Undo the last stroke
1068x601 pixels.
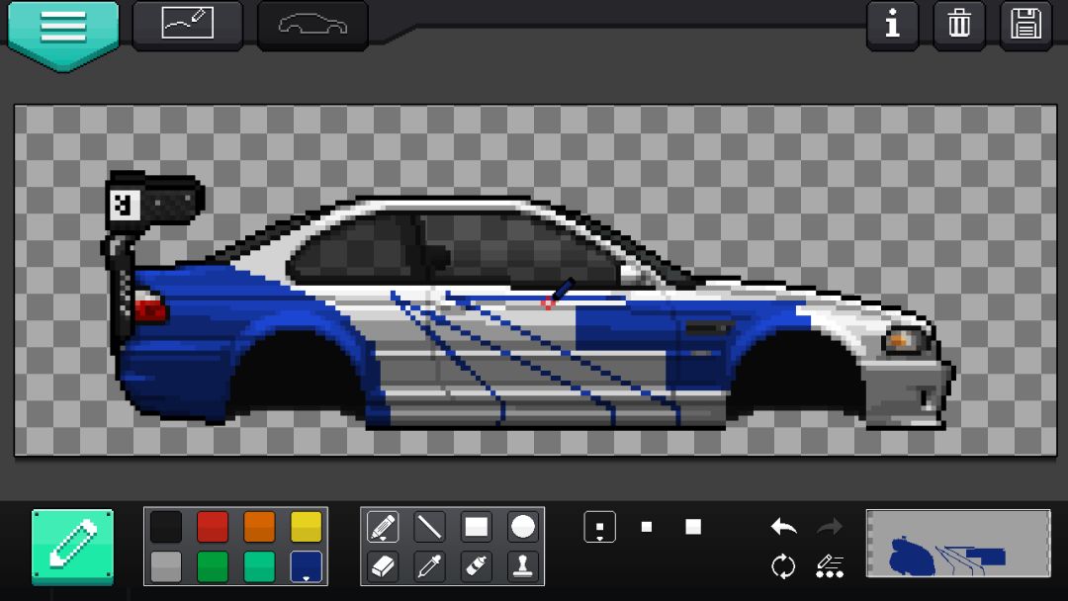pyautogui.click(x=783, y=527)
